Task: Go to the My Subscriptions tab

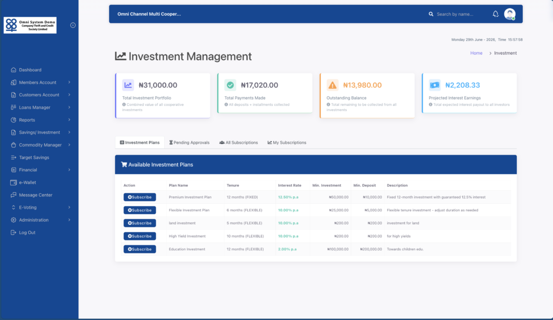Action: coord(287,143)
